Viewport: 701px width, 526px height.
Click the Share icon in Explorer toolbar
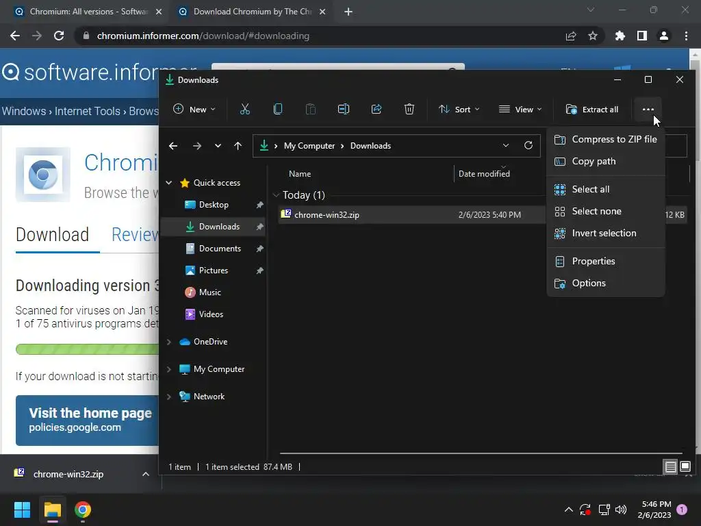377,109
